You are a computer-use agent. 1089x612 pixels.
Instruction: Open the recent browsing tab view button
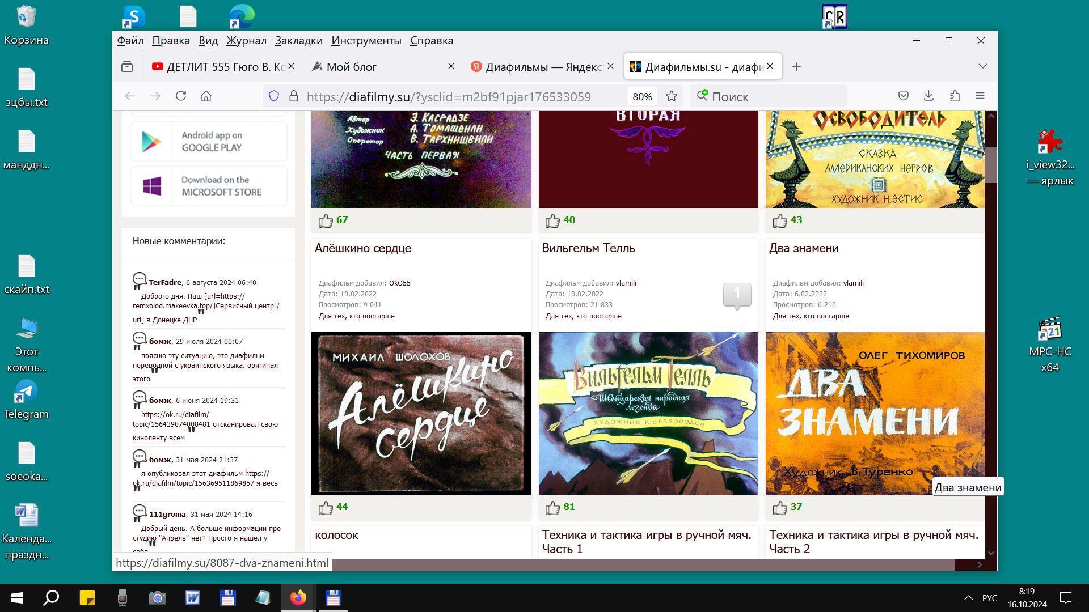[x=127, y=67]
